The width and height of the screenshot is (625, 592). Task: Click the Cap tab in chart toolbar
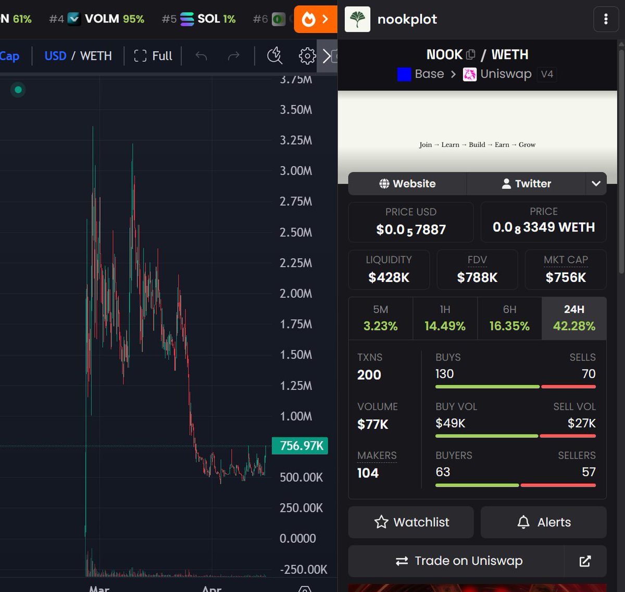(x=10, y=56)
